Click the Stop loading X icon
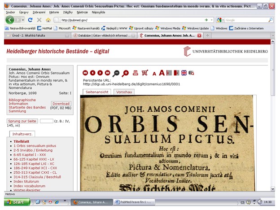 tap(39, 20)
